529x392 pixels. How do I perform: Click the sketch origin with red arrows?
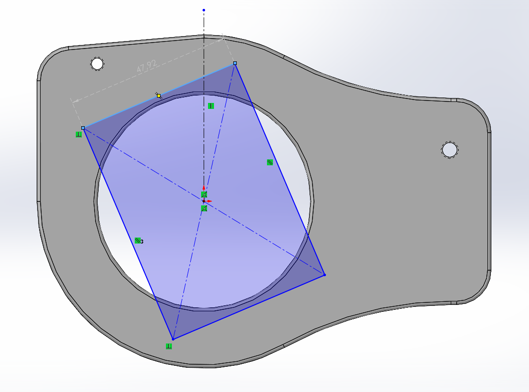pos(204,201)
